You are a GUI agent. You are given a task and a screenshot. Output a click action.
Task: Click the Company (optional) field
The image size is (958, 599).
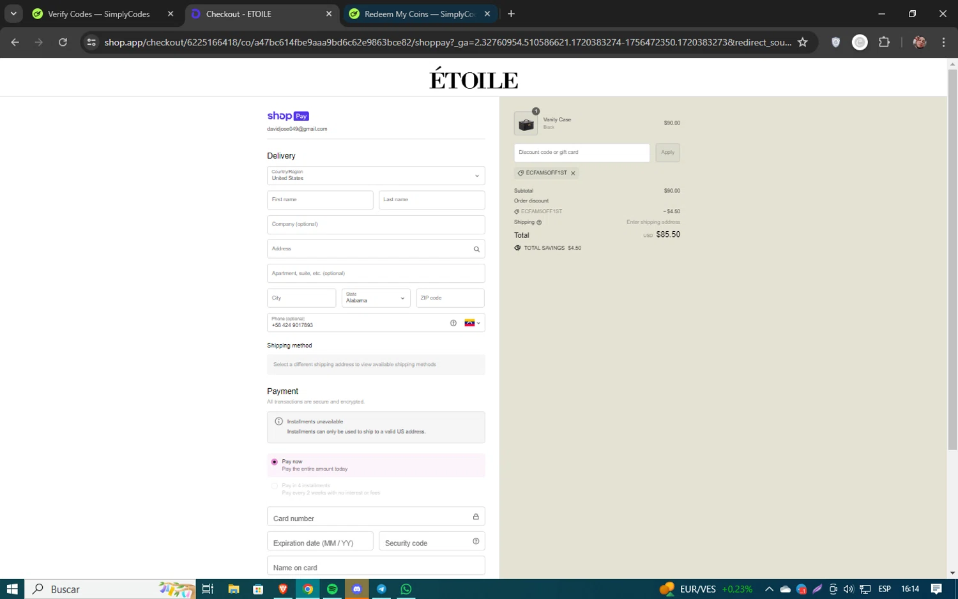click(376, 225)
